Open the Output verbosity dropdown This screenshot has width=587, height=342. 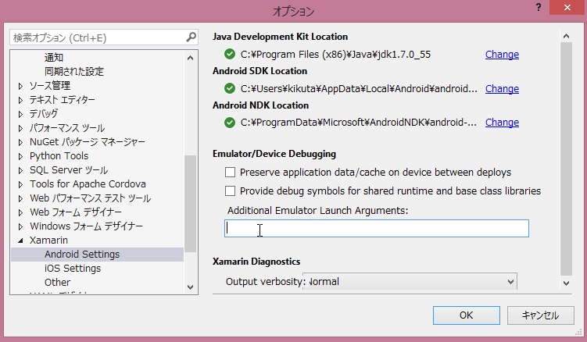tap(410, 281)
